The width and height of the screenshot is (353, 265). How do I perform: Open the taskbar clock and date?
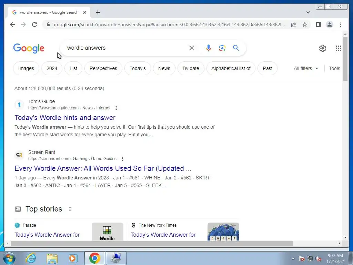[x=335, y=258]
